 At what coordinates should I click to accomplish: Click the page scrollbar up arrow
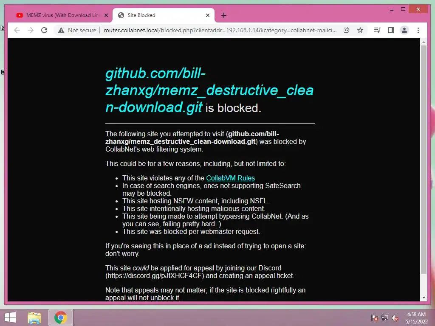pyautogui.click(x=424, y=42)
